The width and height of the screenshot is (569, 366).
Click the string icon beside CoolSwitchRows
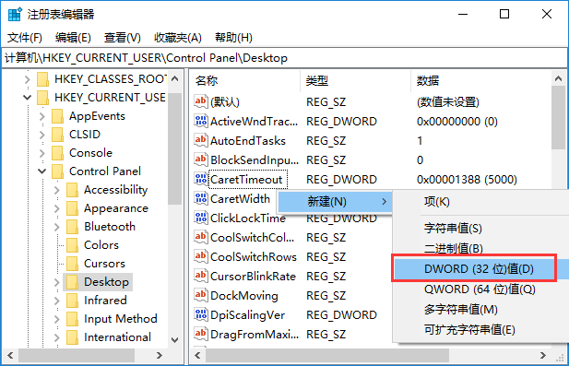tap(201, 256)
